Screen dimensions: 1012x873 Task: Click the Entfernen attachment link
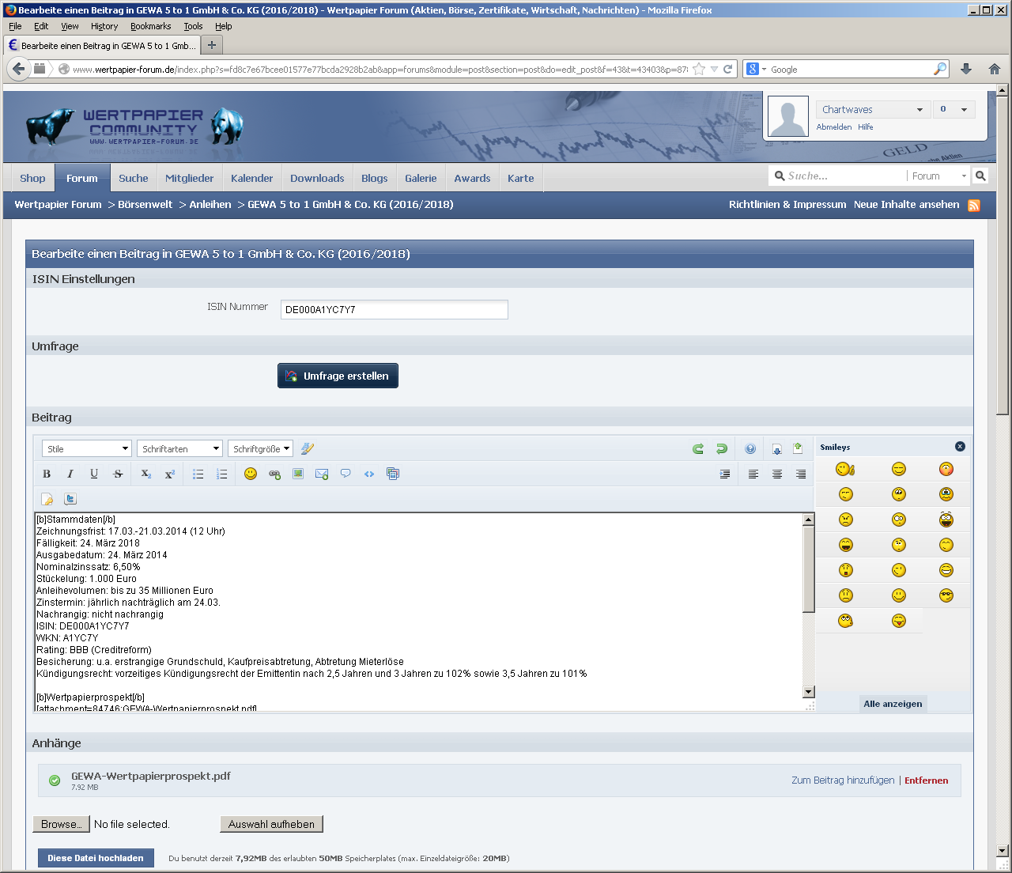[927, 780]
